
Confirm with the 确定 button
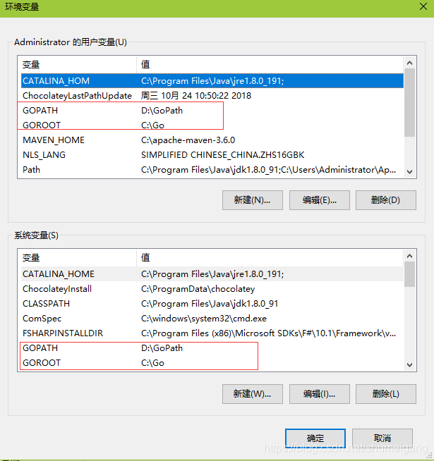point(315,438)
